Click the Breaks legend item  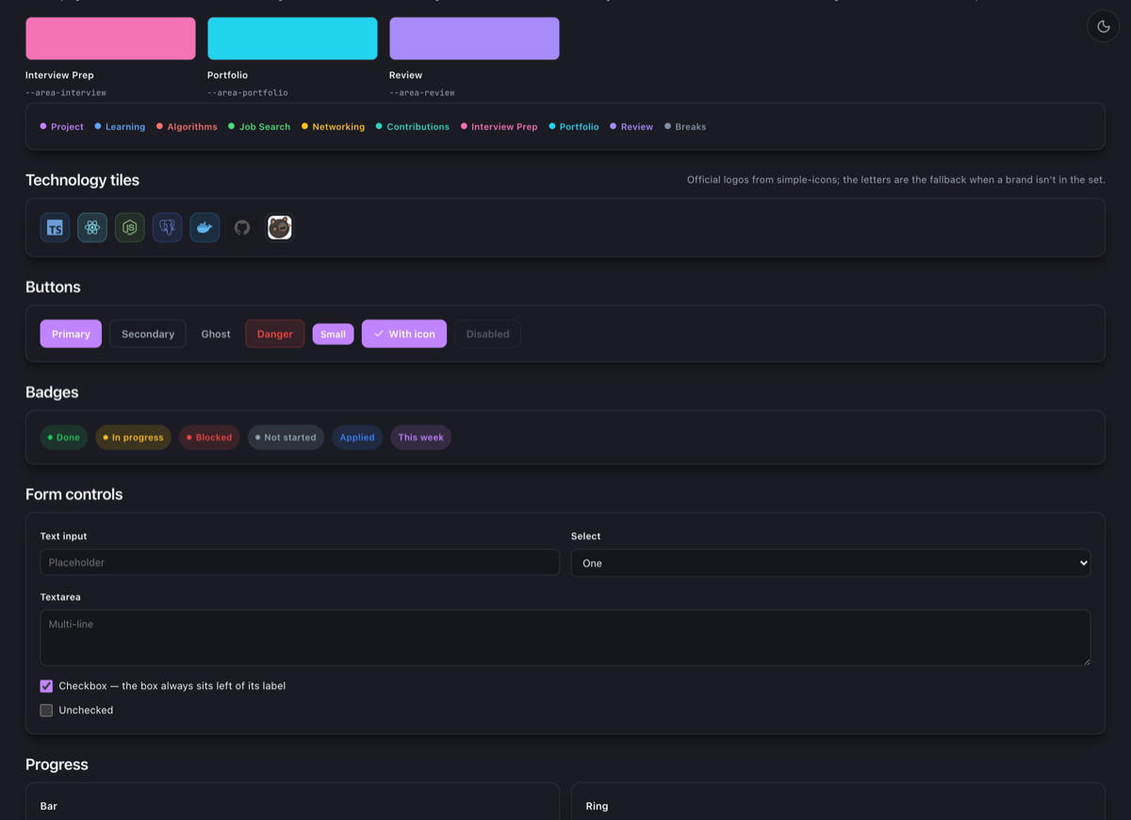pyautogui.click(x=685, y=126)
